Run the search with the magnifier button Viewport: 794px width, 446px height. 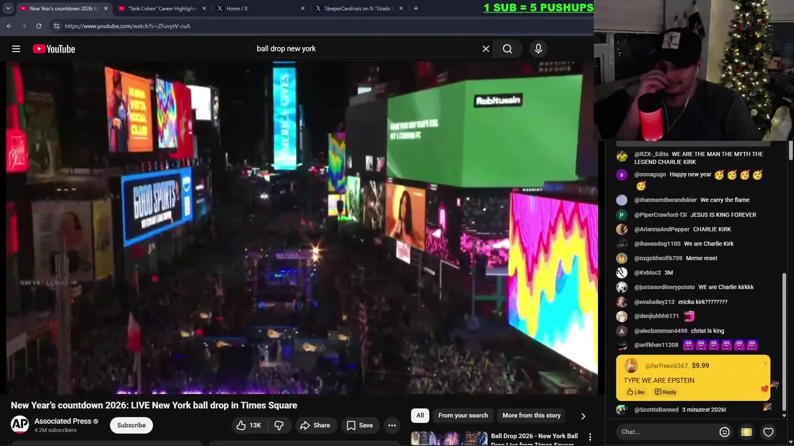click(507, 49)
